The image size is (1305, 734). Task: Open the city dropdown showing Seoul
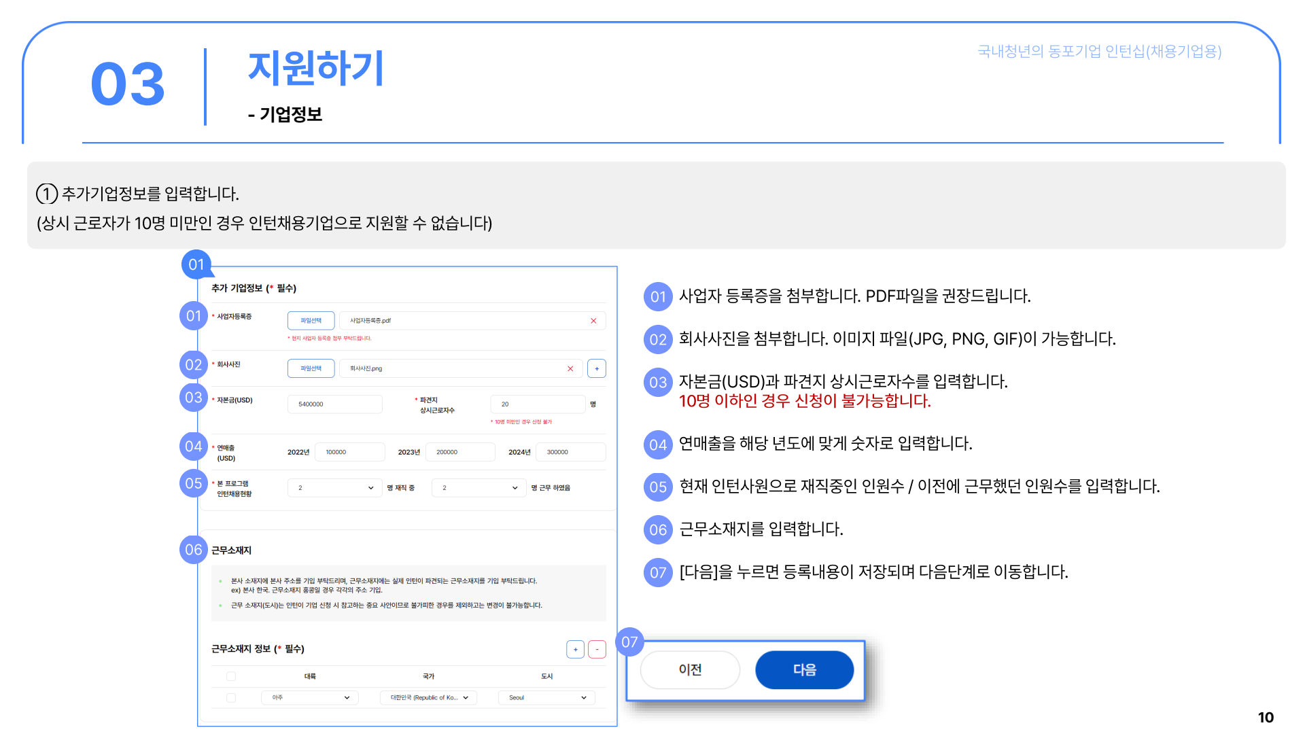click(x=546, y=697)
